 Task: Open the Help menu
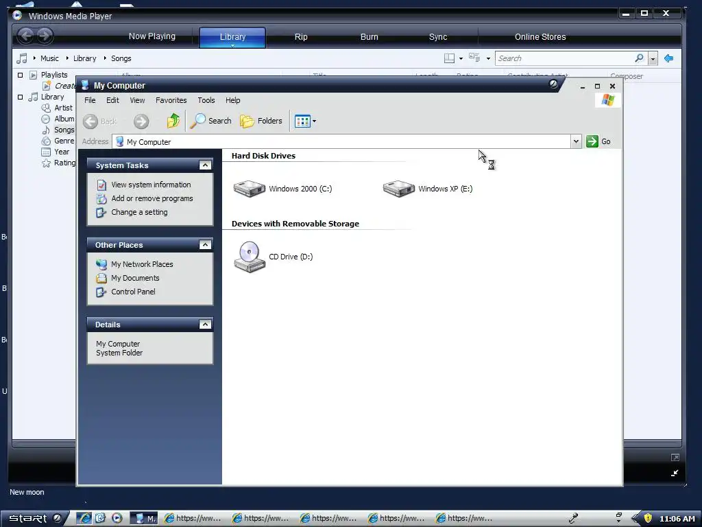pyautogui.click(x=233, y=100)
